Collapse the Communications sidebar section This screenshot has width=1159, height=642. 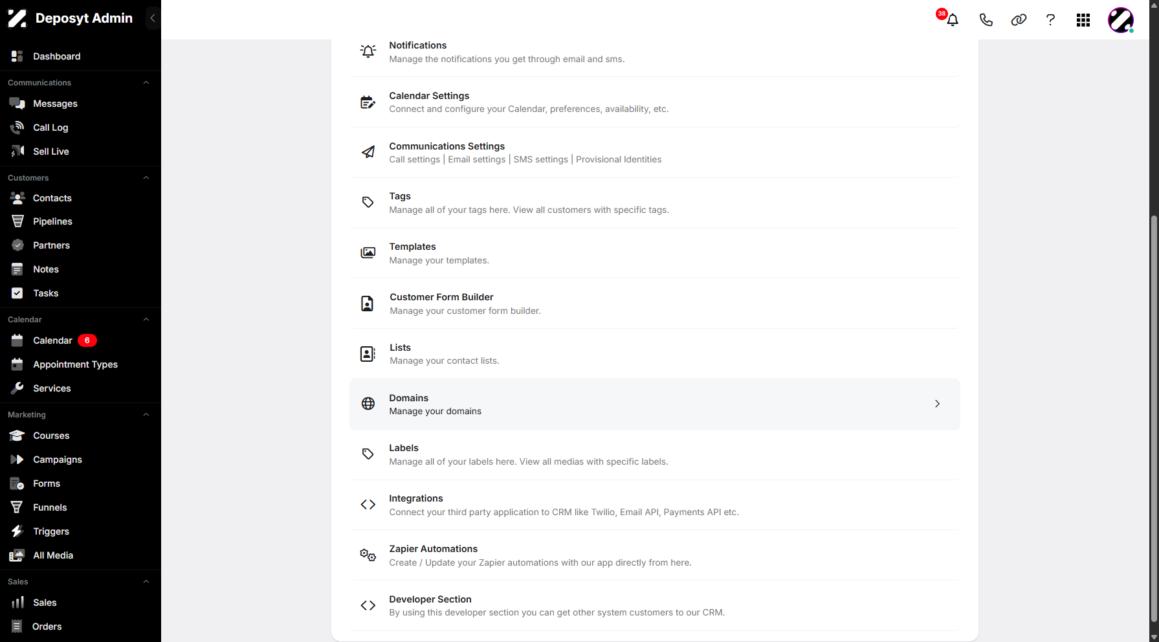146,83
